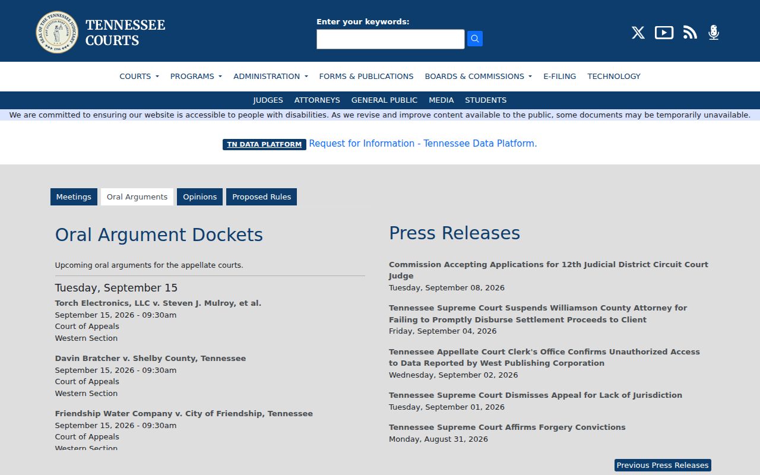This screenshot has width=760, height=475.
Task: Switch to the Oral Arguments tab
Action: tap(137, 197)
